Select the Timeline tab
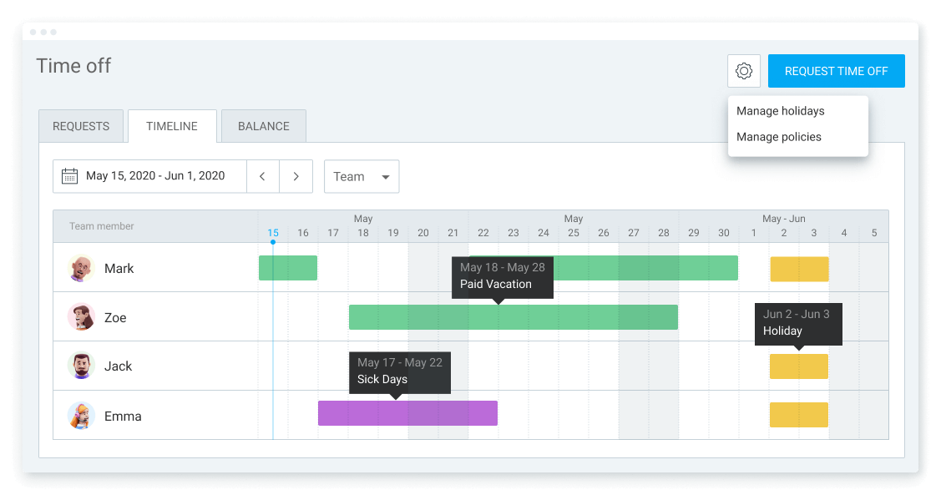This screenshot has height=495, width=941. click(172, 125)
